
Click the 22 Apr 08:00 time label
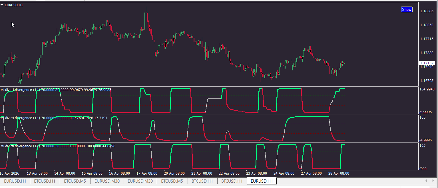tap(229, 173)
